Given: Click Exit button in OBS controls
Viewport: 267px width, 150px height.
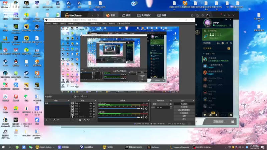Looking at the screenshot, I should tap(184, 119).
